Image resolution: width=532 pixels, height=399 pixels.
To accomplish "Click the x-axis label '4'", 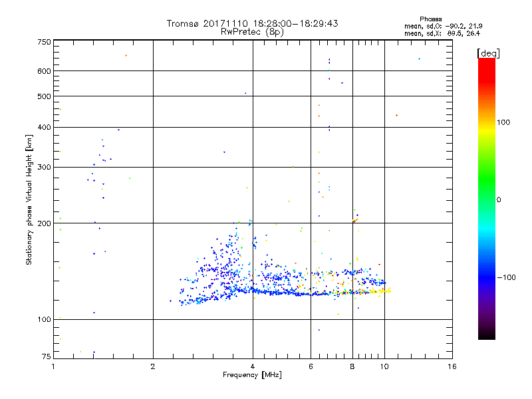I will (x=253, y=366).
